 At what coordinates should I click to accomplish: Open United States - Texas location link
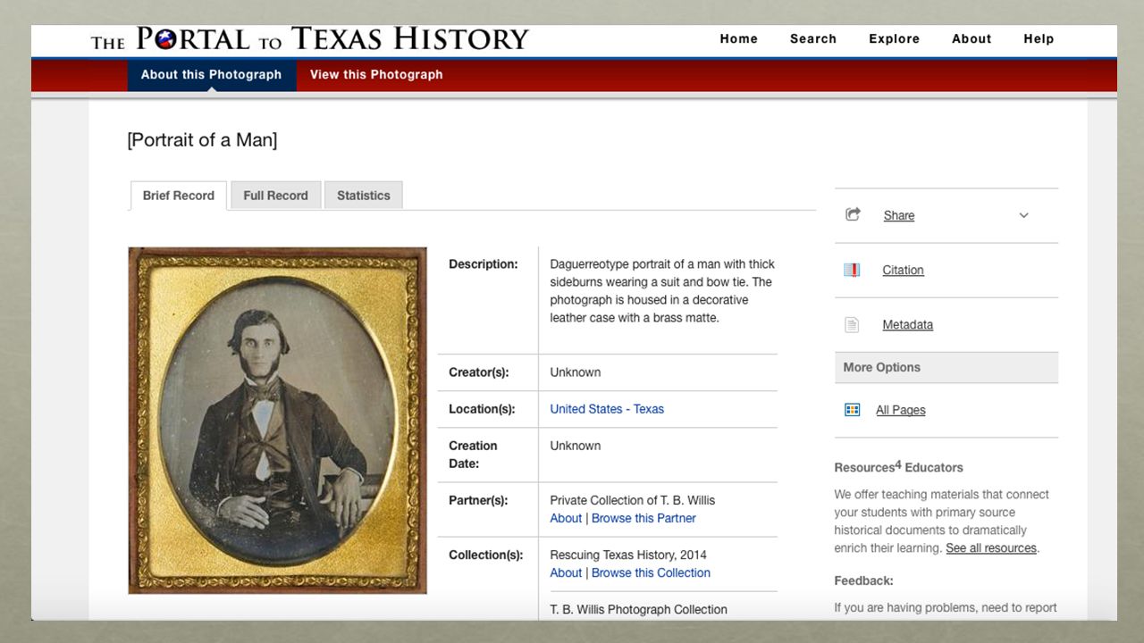[607, 409]
